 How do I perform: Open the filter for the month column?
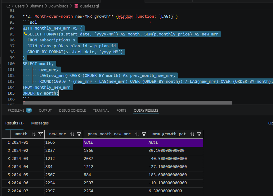coord(41,134)
